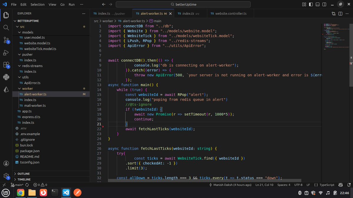Image resolution: width=353 pixels, height=198 pixels.
Task: Click the main* branch in status bar
Action: (x=17, y=185)
